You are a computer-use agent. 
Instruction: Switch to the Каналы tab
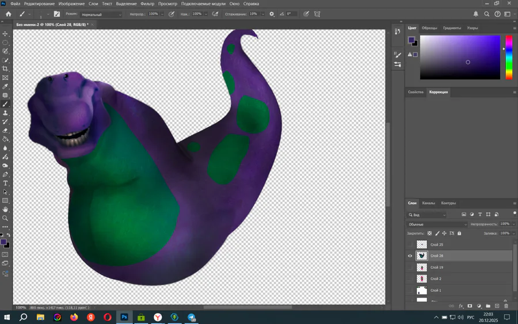pyautogui.click(x=428, y=203)
